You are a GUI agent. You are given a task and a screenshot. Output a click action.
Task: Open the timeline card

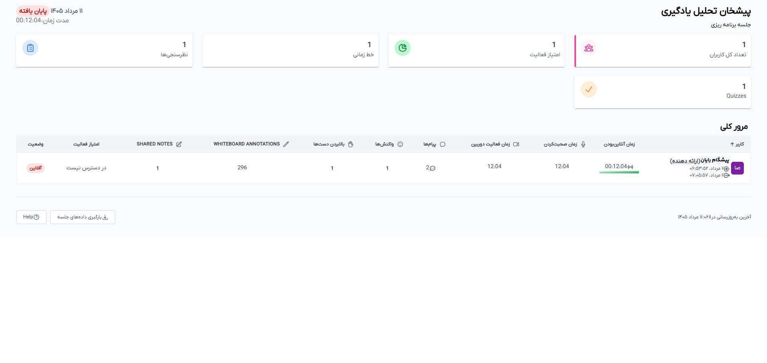click(290, 51)
